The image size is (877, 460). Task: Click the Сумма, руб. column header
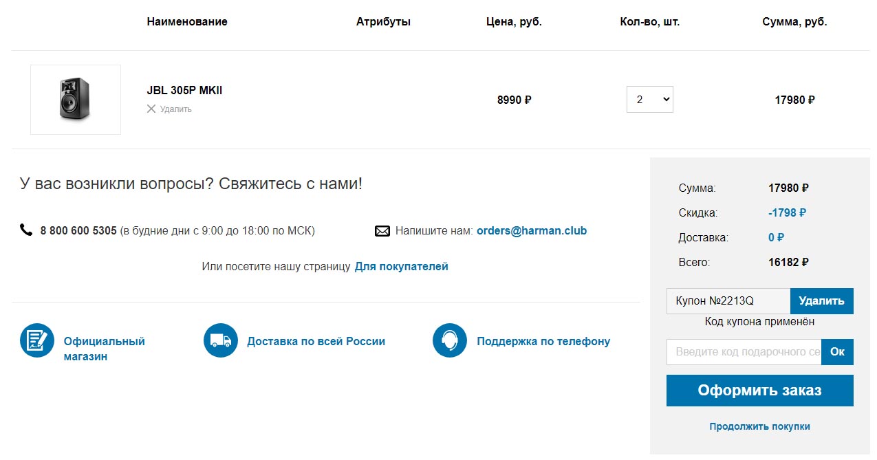pyautogui.click(x=795, y=22)
